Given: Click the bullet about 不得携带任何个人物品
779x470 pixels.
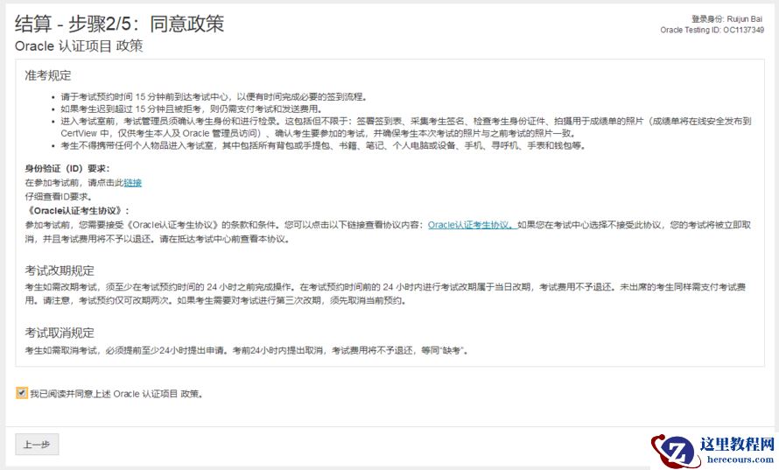Looking at the screenshot, I should [324, 145].
